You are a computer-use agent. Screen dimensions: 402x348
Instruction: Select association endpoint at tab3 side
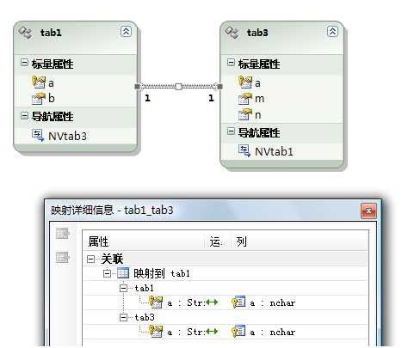[220, 87]
